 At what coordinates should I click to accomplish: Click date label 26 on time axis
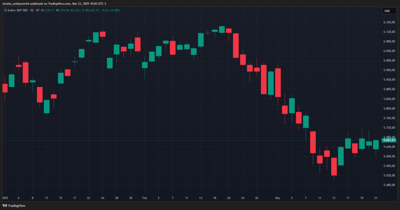257,198
